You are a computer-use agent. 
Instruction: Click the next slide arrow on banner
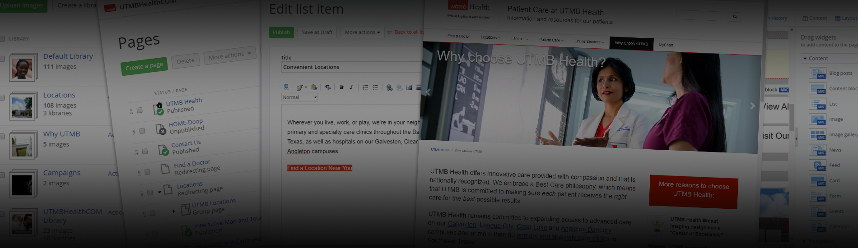[752, 106]
